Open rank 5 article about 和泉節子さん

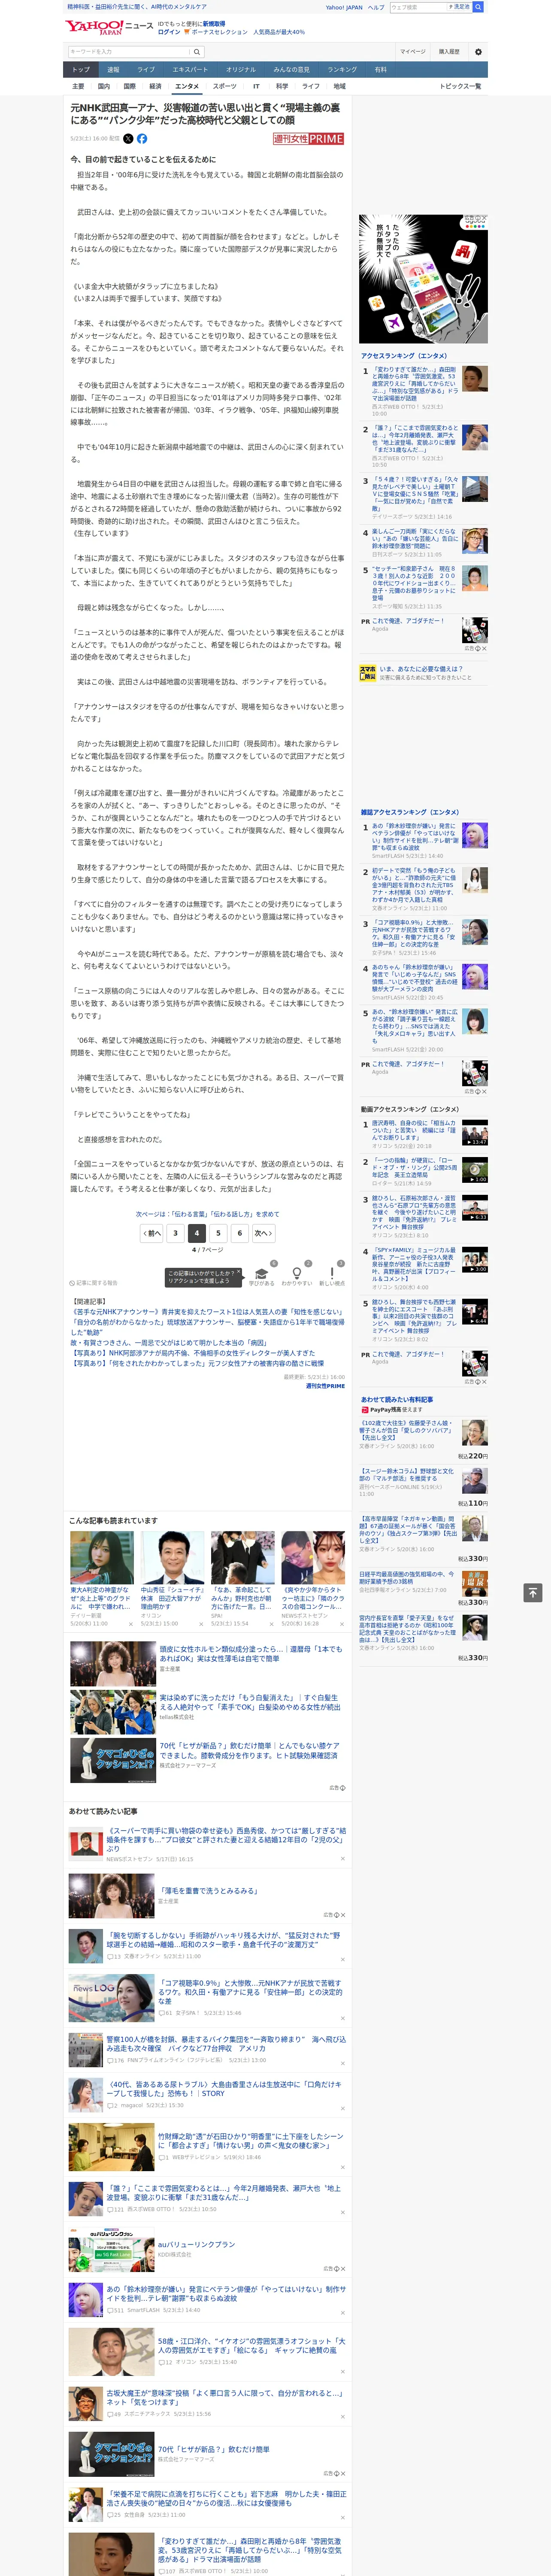pyautogui.click(x=415, y=583)
